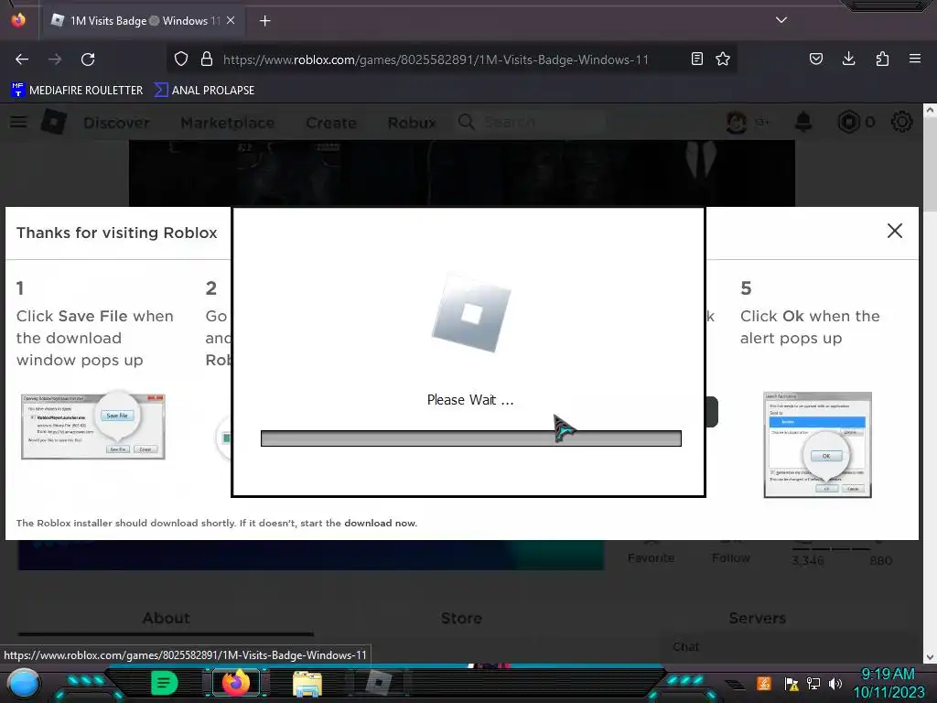Go back using the browser back arrow
937x703 pixels.
22,59
